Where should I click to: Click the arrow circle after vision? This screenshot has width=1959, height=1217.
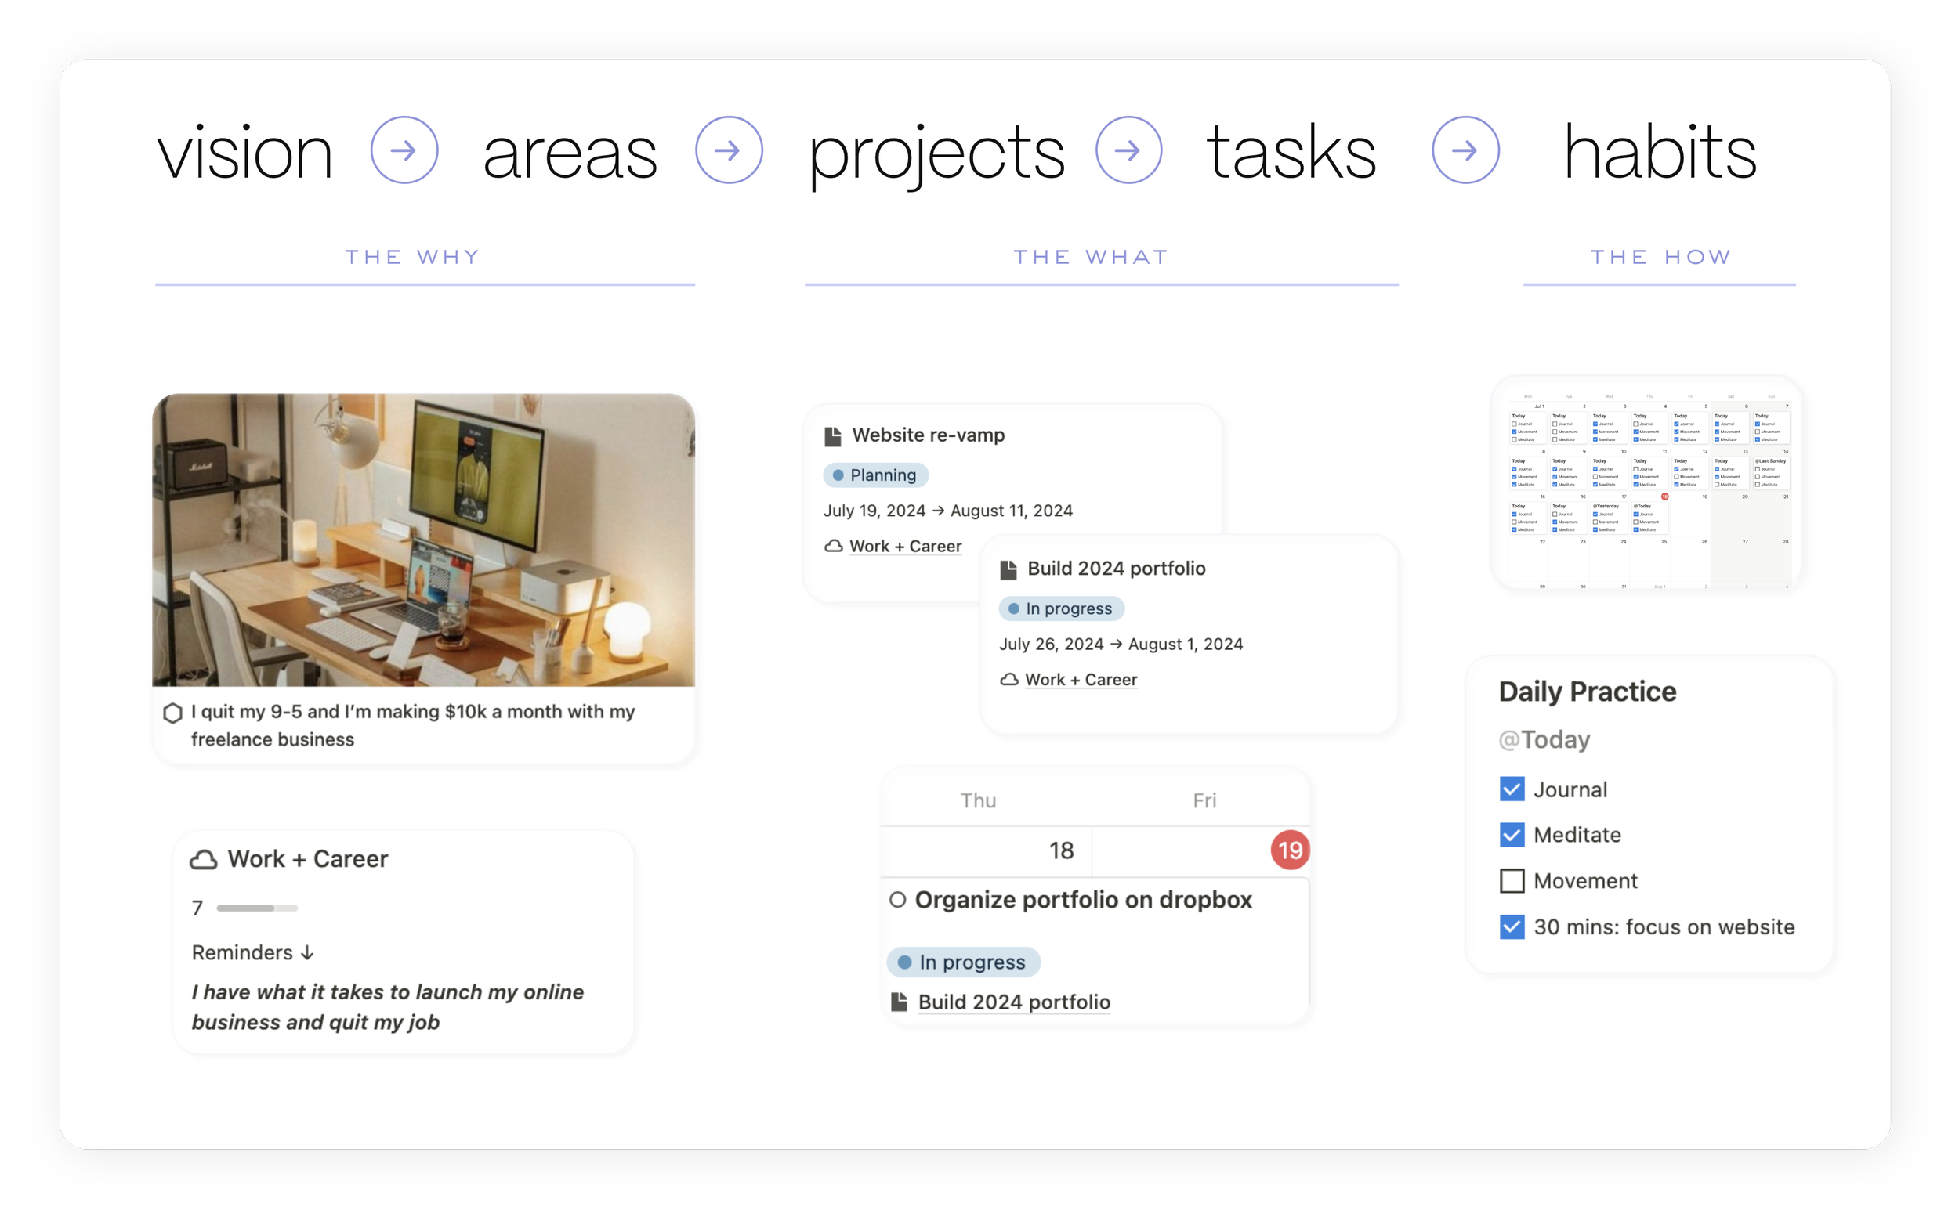[404, 150]
